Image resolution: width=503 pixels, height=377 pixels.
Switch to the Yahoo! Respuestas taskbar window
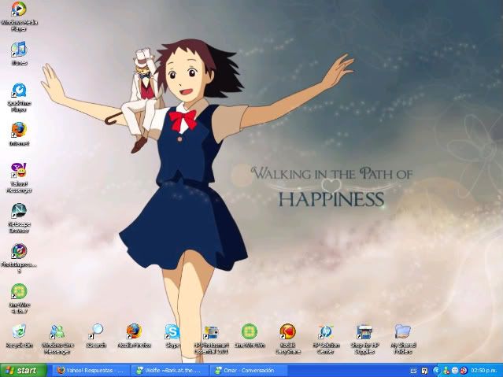click(x=91, y=370)
